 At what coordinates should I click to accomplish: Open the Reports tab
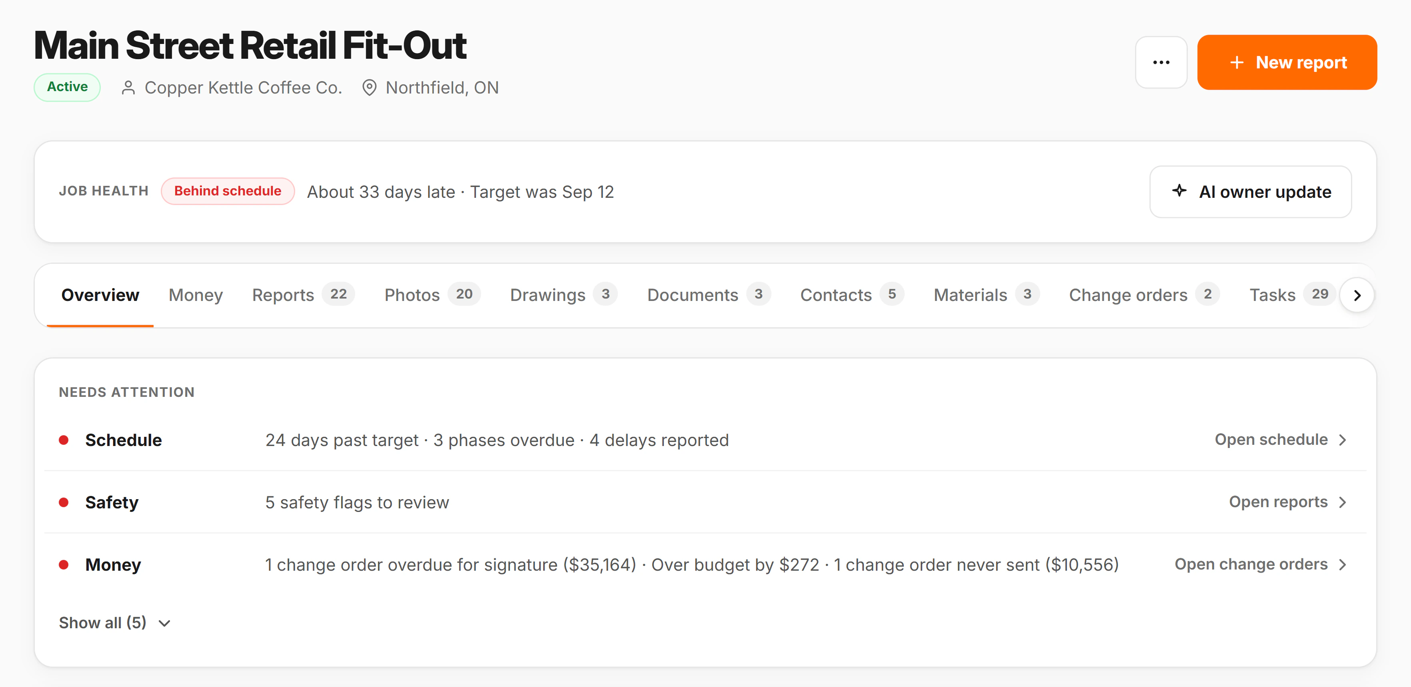(303, 295)
